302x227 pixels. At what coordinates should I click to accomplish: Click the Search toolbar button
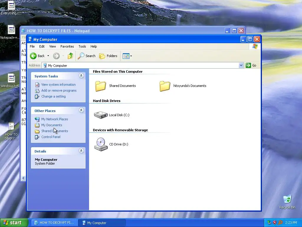pos(87,56)
